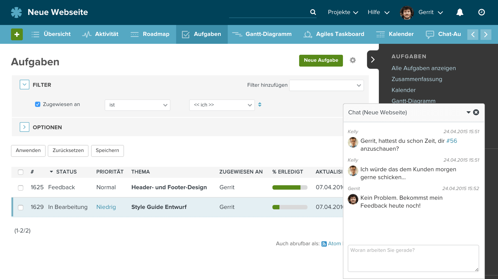The image size is (498, 279).
Task: Expand the OPTIONEN section
Action: click(x=24, y=127)
